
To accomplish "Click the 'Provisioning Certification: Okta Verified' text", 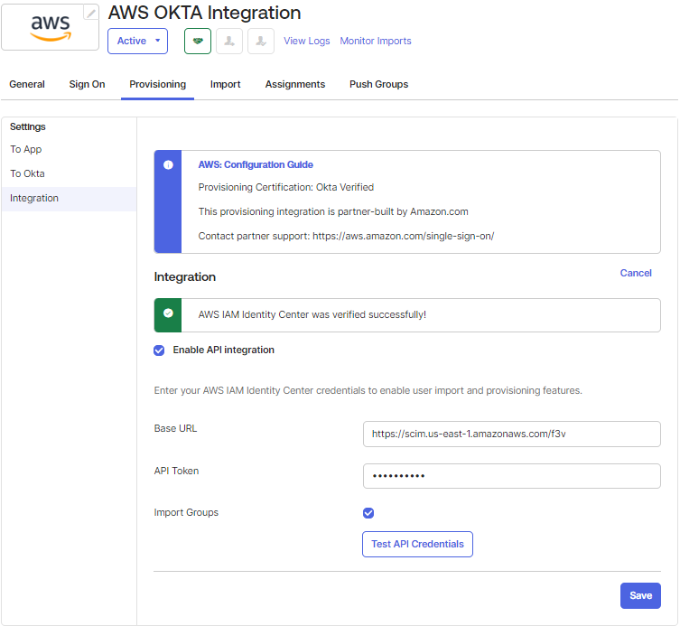I will pos(286,187).
